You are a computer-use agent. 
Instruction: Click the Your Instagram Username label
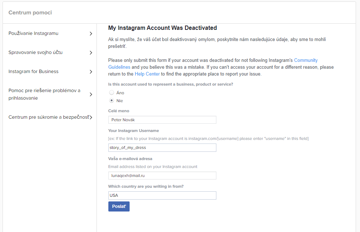pyautogui.click(x=134, y=131)
